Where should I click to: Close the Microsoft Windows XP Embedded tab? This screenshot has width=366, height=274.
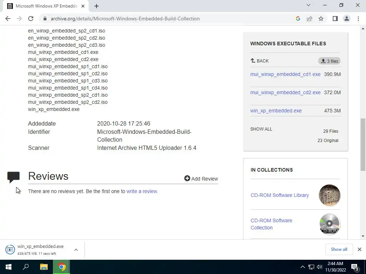pyautogui.click(x=83, y=6)
